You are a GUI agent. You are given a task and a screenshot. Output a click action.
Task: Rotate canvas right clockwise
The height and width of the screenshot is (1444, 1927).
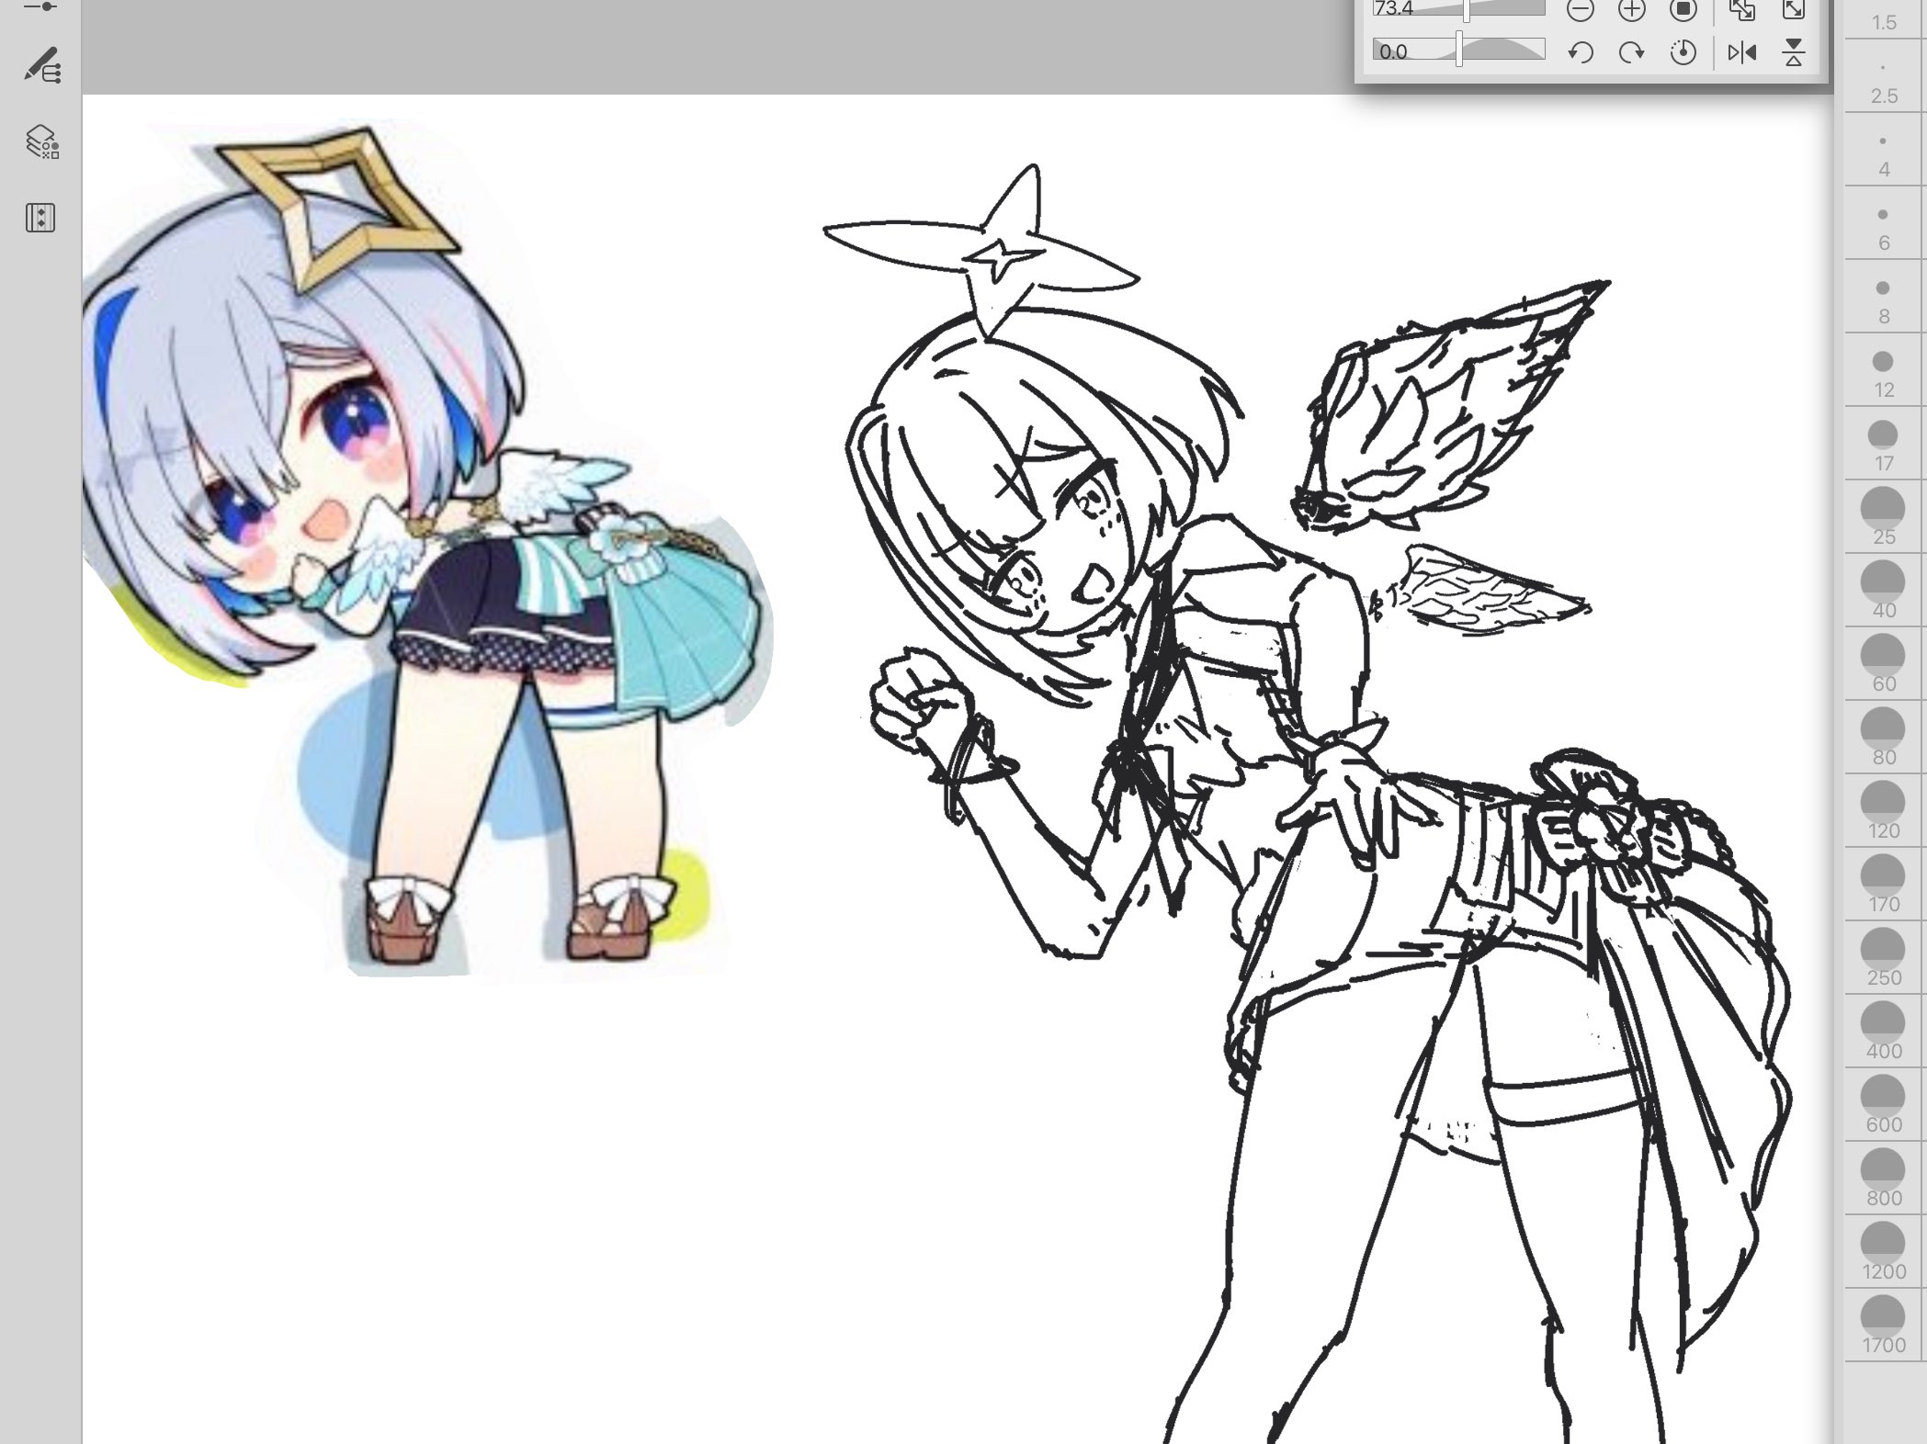click(1632, 52)
